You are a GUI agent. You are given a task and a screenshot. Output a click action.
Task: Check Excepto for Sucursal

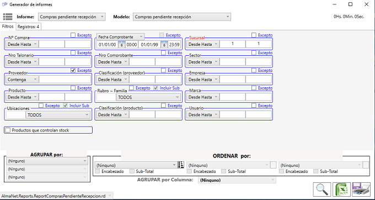pyautogui.click(x=254, y=35)
